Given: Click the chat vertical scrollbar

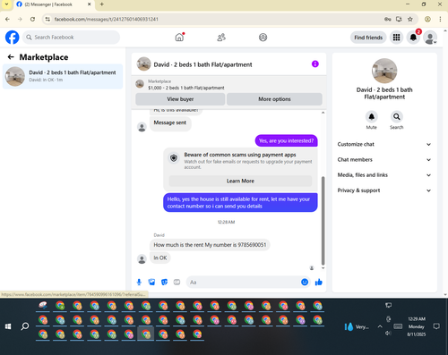Looking at the screenshot, I should pyautogui.click(x=323, y=221).
